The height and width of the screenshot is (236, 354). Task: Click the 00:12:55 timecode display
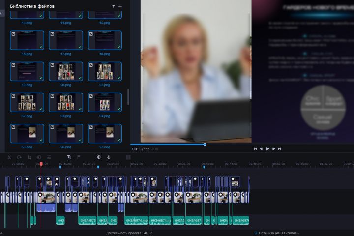click(145, 149)
